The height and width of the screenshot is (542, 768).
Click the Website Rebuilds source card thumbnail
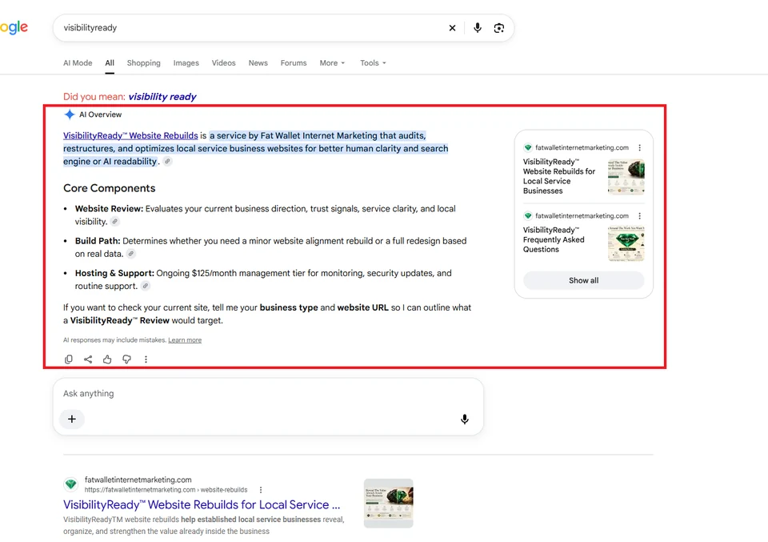coord(626,177)
